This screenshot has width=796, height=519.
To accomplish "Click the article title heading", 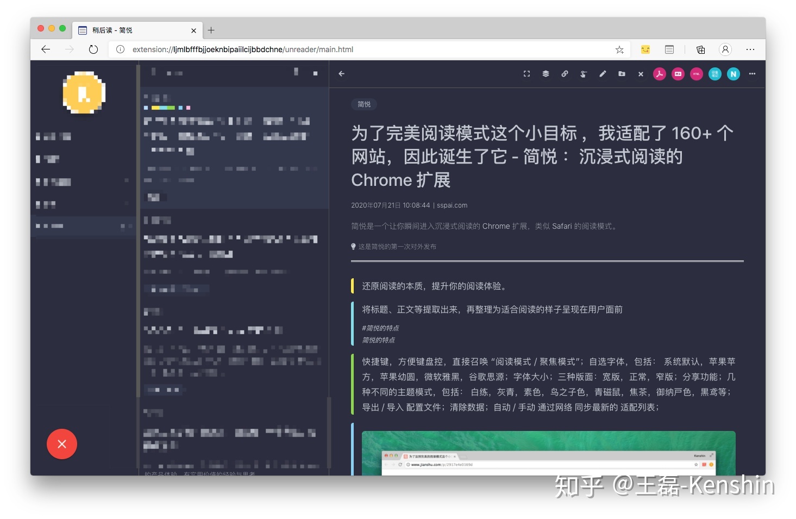I will [542, 157].
